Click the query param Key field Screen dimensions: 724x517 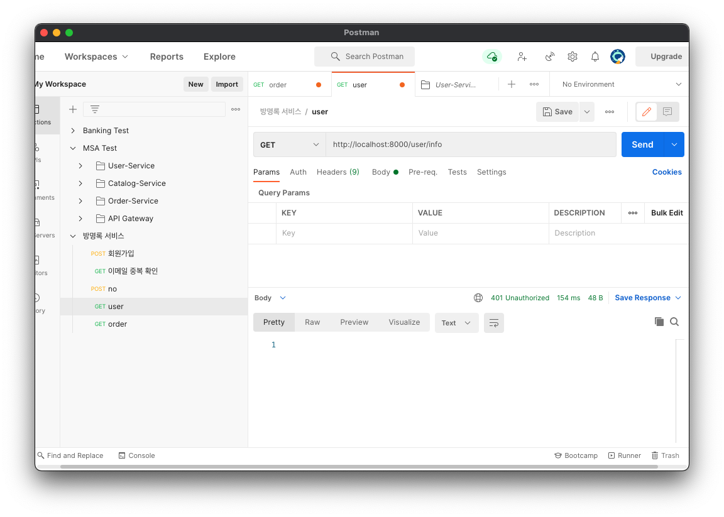click(x=344, y=233)
